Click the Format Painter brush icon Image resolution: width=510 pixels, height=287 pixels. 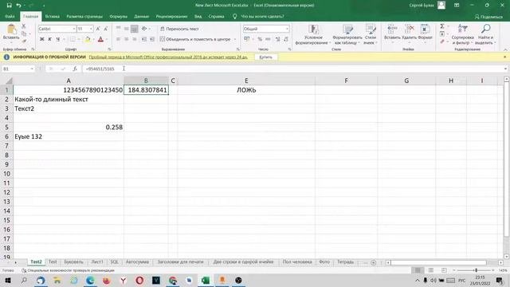tap(24, 41)
